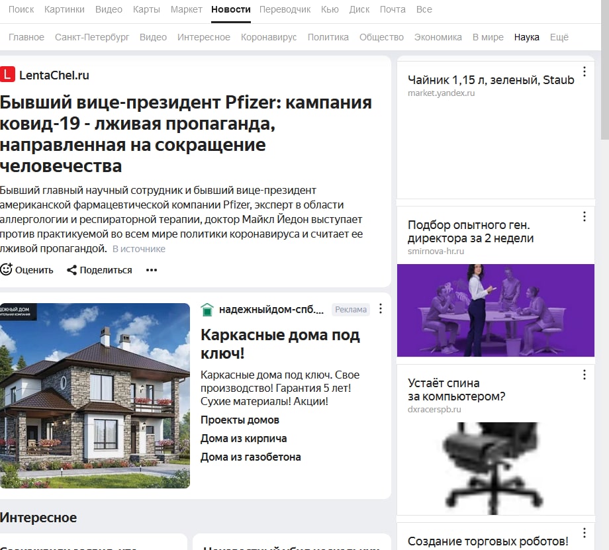609x550 pixels.
Task: Open the Видео news category
Action: [154, 37]
